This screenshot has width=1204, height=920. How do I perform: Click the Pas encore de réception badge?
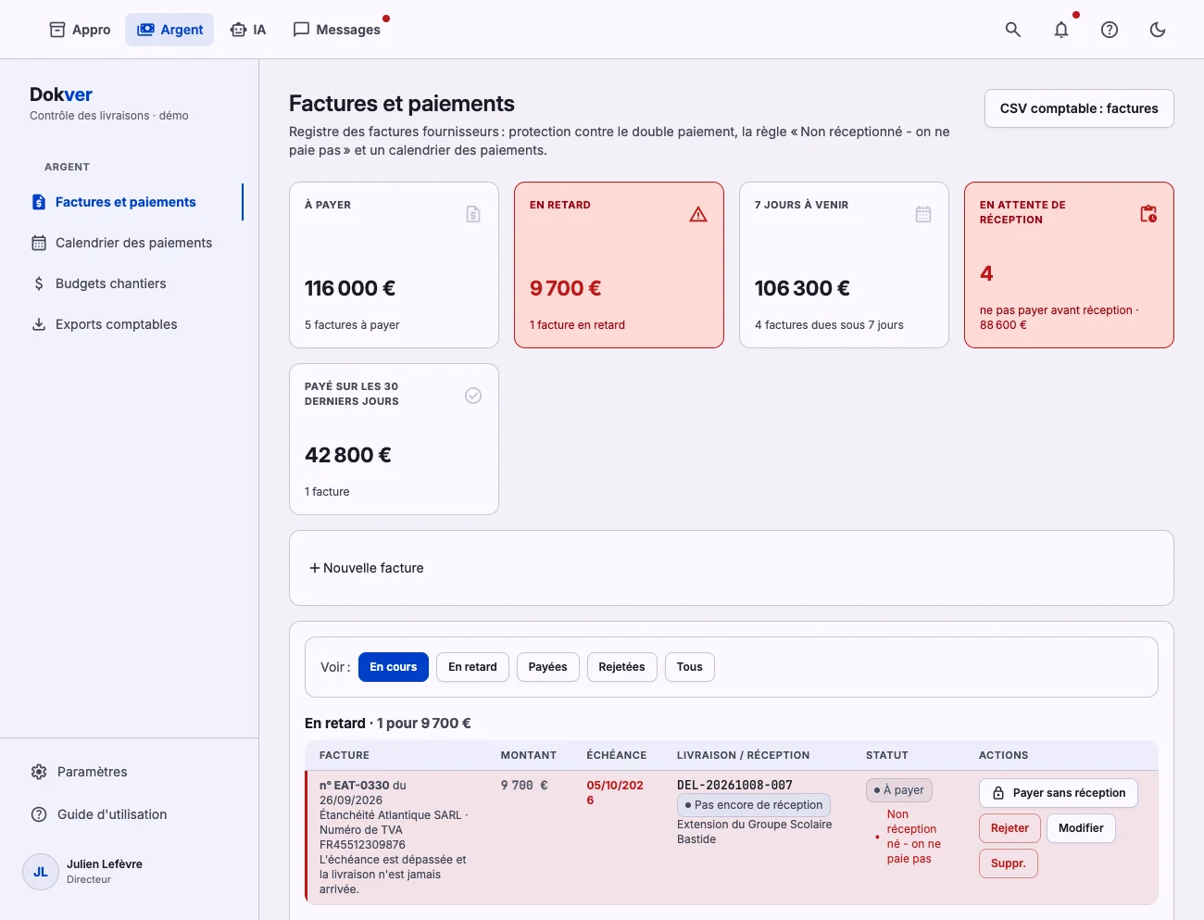(754, 805)
